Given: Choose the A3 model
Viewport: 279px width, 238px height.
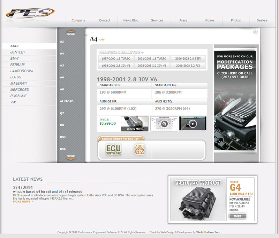Looking at the screenshot, I should 62,42.
